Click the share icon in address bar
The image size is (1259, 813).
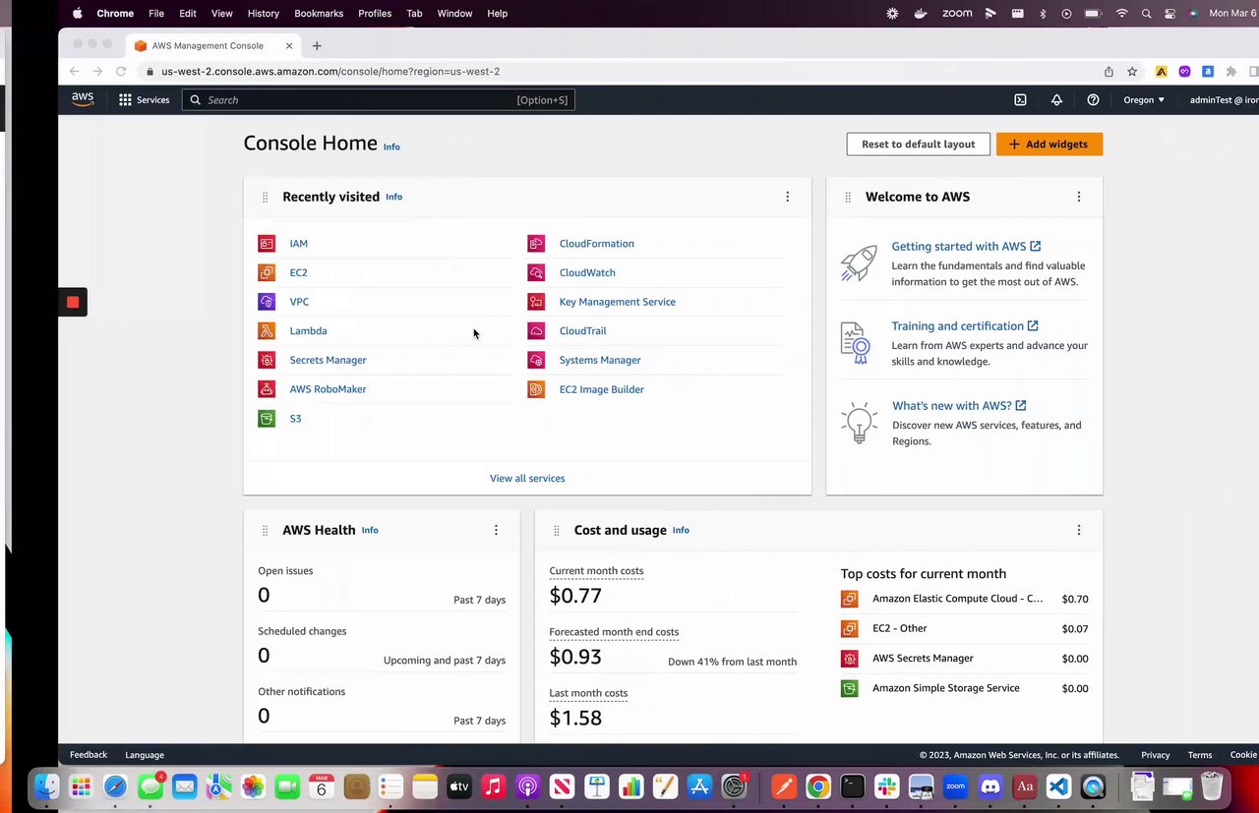(x=1109, y=72)
